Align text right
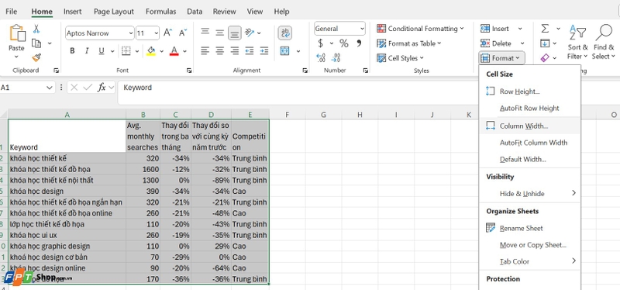 click(x=235, y=50)
